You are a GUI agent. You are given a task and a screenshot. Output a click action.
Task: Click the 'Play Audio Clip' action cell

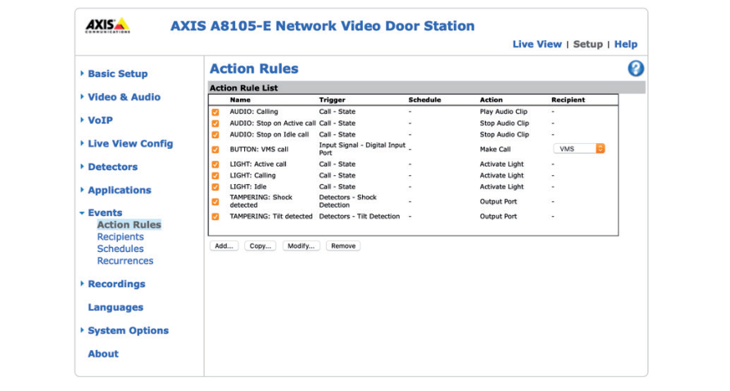503,111
